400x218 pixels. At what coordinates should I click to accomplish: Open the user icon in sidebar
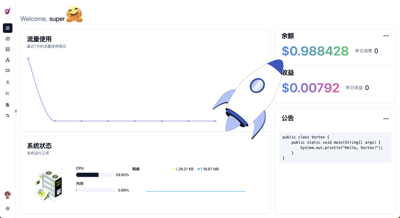click(x=8, y=82)
